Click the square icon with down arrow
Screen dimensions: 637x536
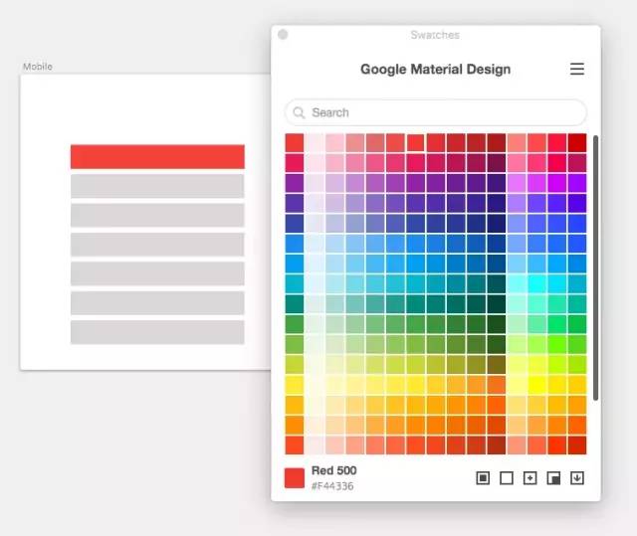point(577,478)
